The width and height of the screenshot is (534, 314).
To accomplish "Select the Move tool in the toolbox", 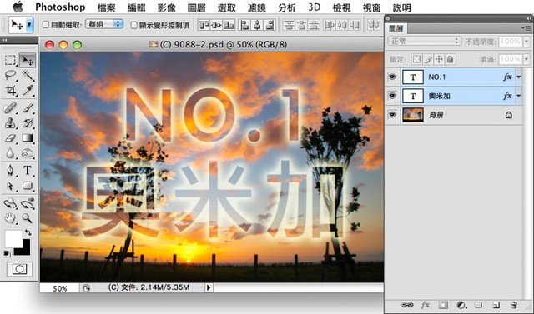I will 28,61.
